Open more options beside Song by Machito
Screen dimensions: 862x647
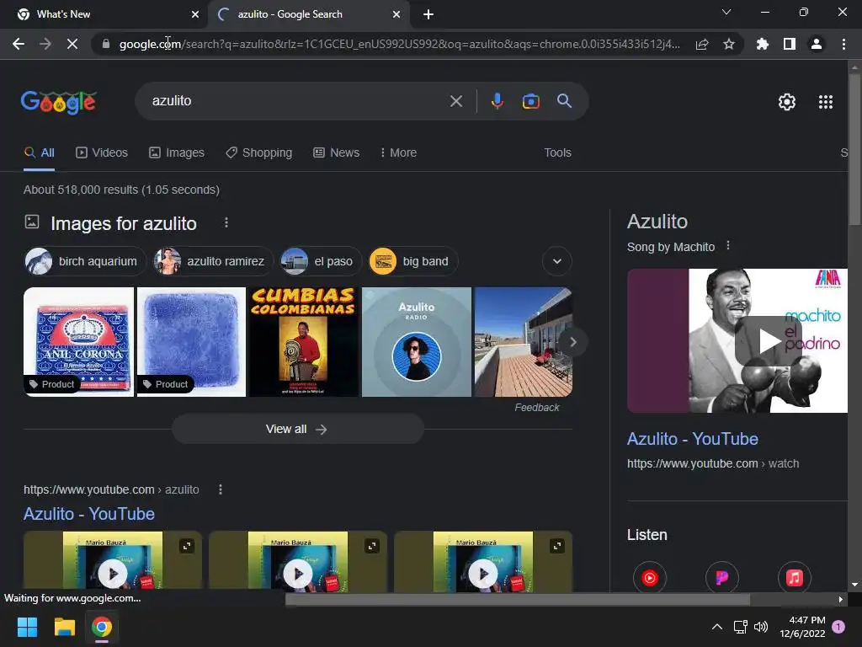coord(728,245)
